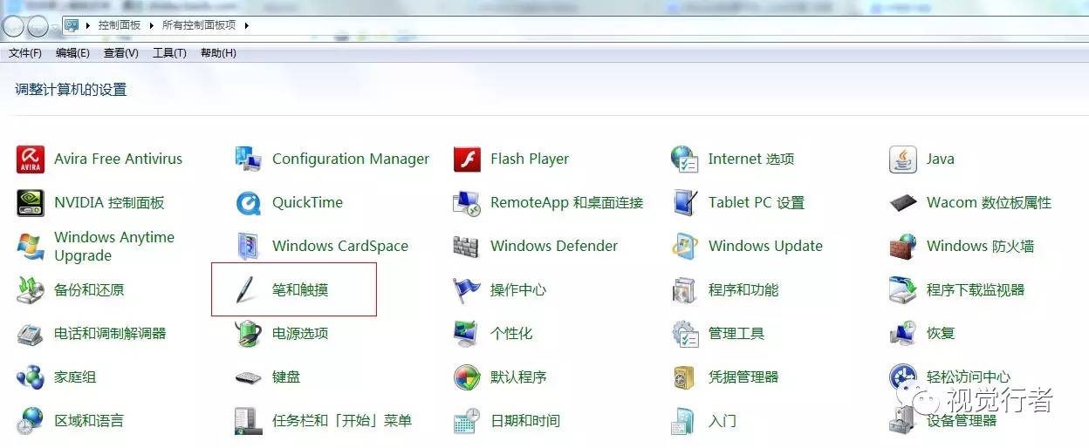Viewport: 1089px width, 448px height.
Task: Open the 查看(V) menu
Action: [121, 53]
